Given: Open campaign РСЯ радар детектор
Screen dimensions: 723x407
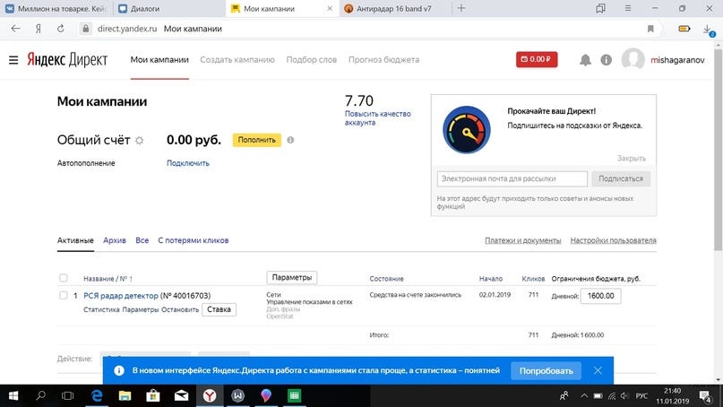Looking at the screenshot, I should pos(121,296).
